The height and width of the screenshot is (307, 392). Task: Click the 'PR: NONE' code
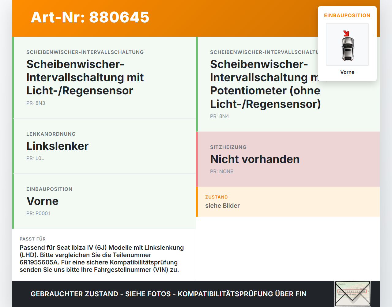coord(222,172)
